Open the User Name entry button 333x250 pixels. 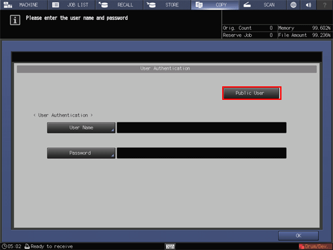(81, 128)
